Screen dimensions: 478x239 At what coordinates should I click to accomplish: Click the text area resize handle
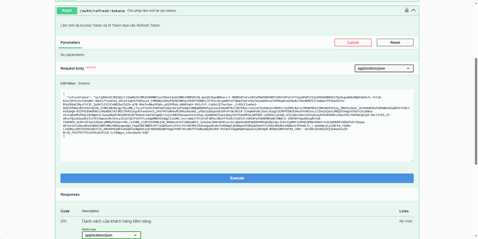tap(412, 160)
